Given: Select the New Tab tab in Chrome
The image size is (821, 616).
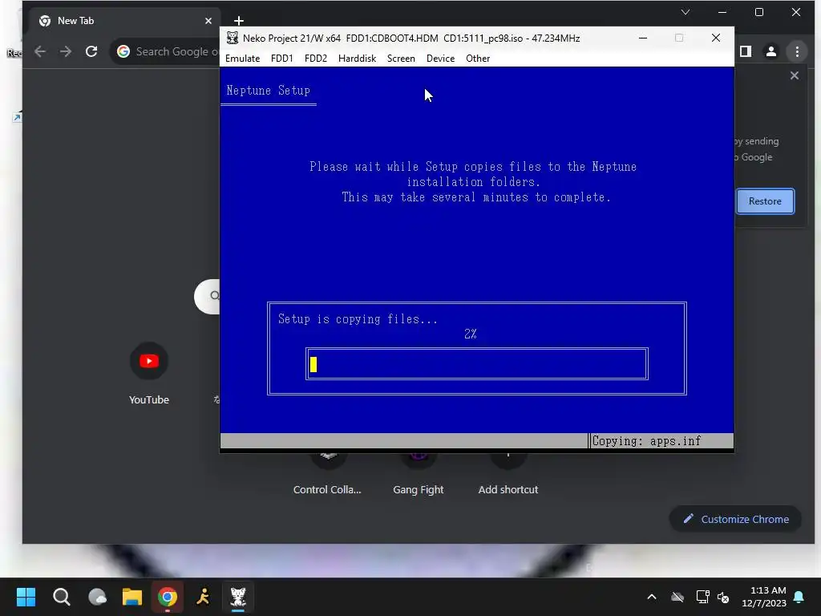Looking at the screenshot, I should (x=123, y=20).
